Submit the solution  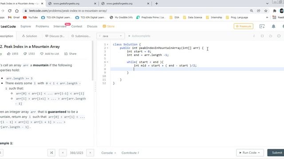coord(276,153)
